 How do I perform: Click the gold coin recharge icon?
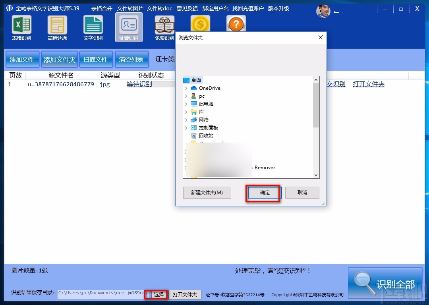click(201, 23)
